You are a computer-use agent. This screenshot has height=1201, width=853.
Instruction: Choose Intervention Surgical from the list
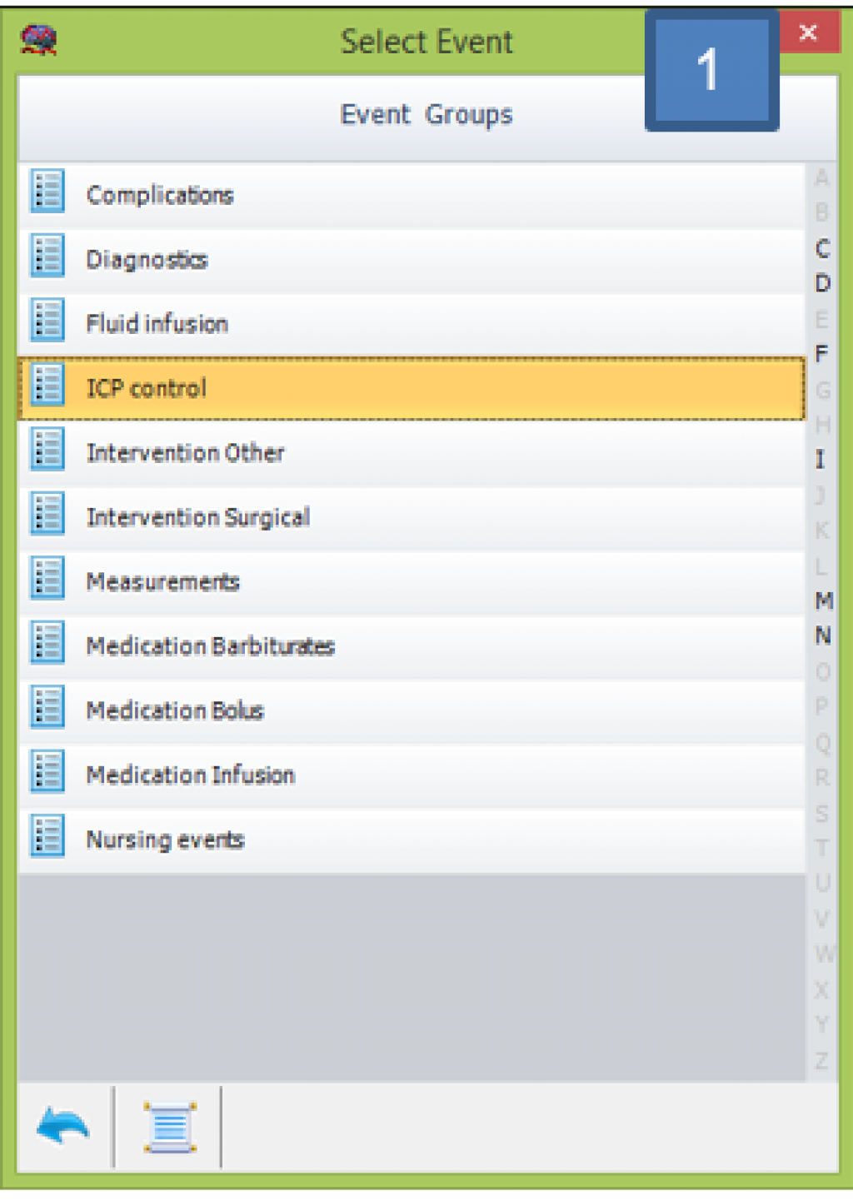(x=198, y=517)
